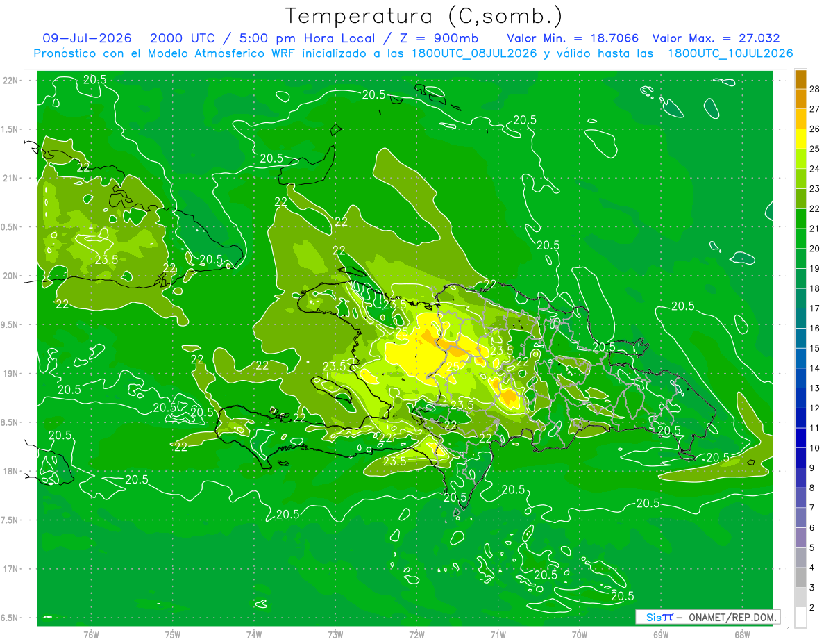
Task: Pick the gray swatch between 3 and 4
Action: click(x=800, y=578)
